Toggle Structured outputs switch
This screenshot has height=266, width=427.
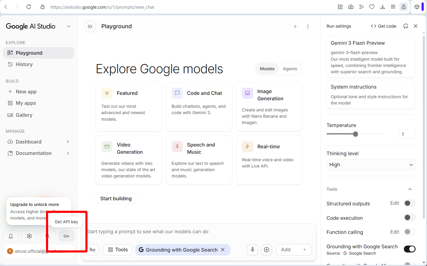pyautogui.click(x=410, y=203)
